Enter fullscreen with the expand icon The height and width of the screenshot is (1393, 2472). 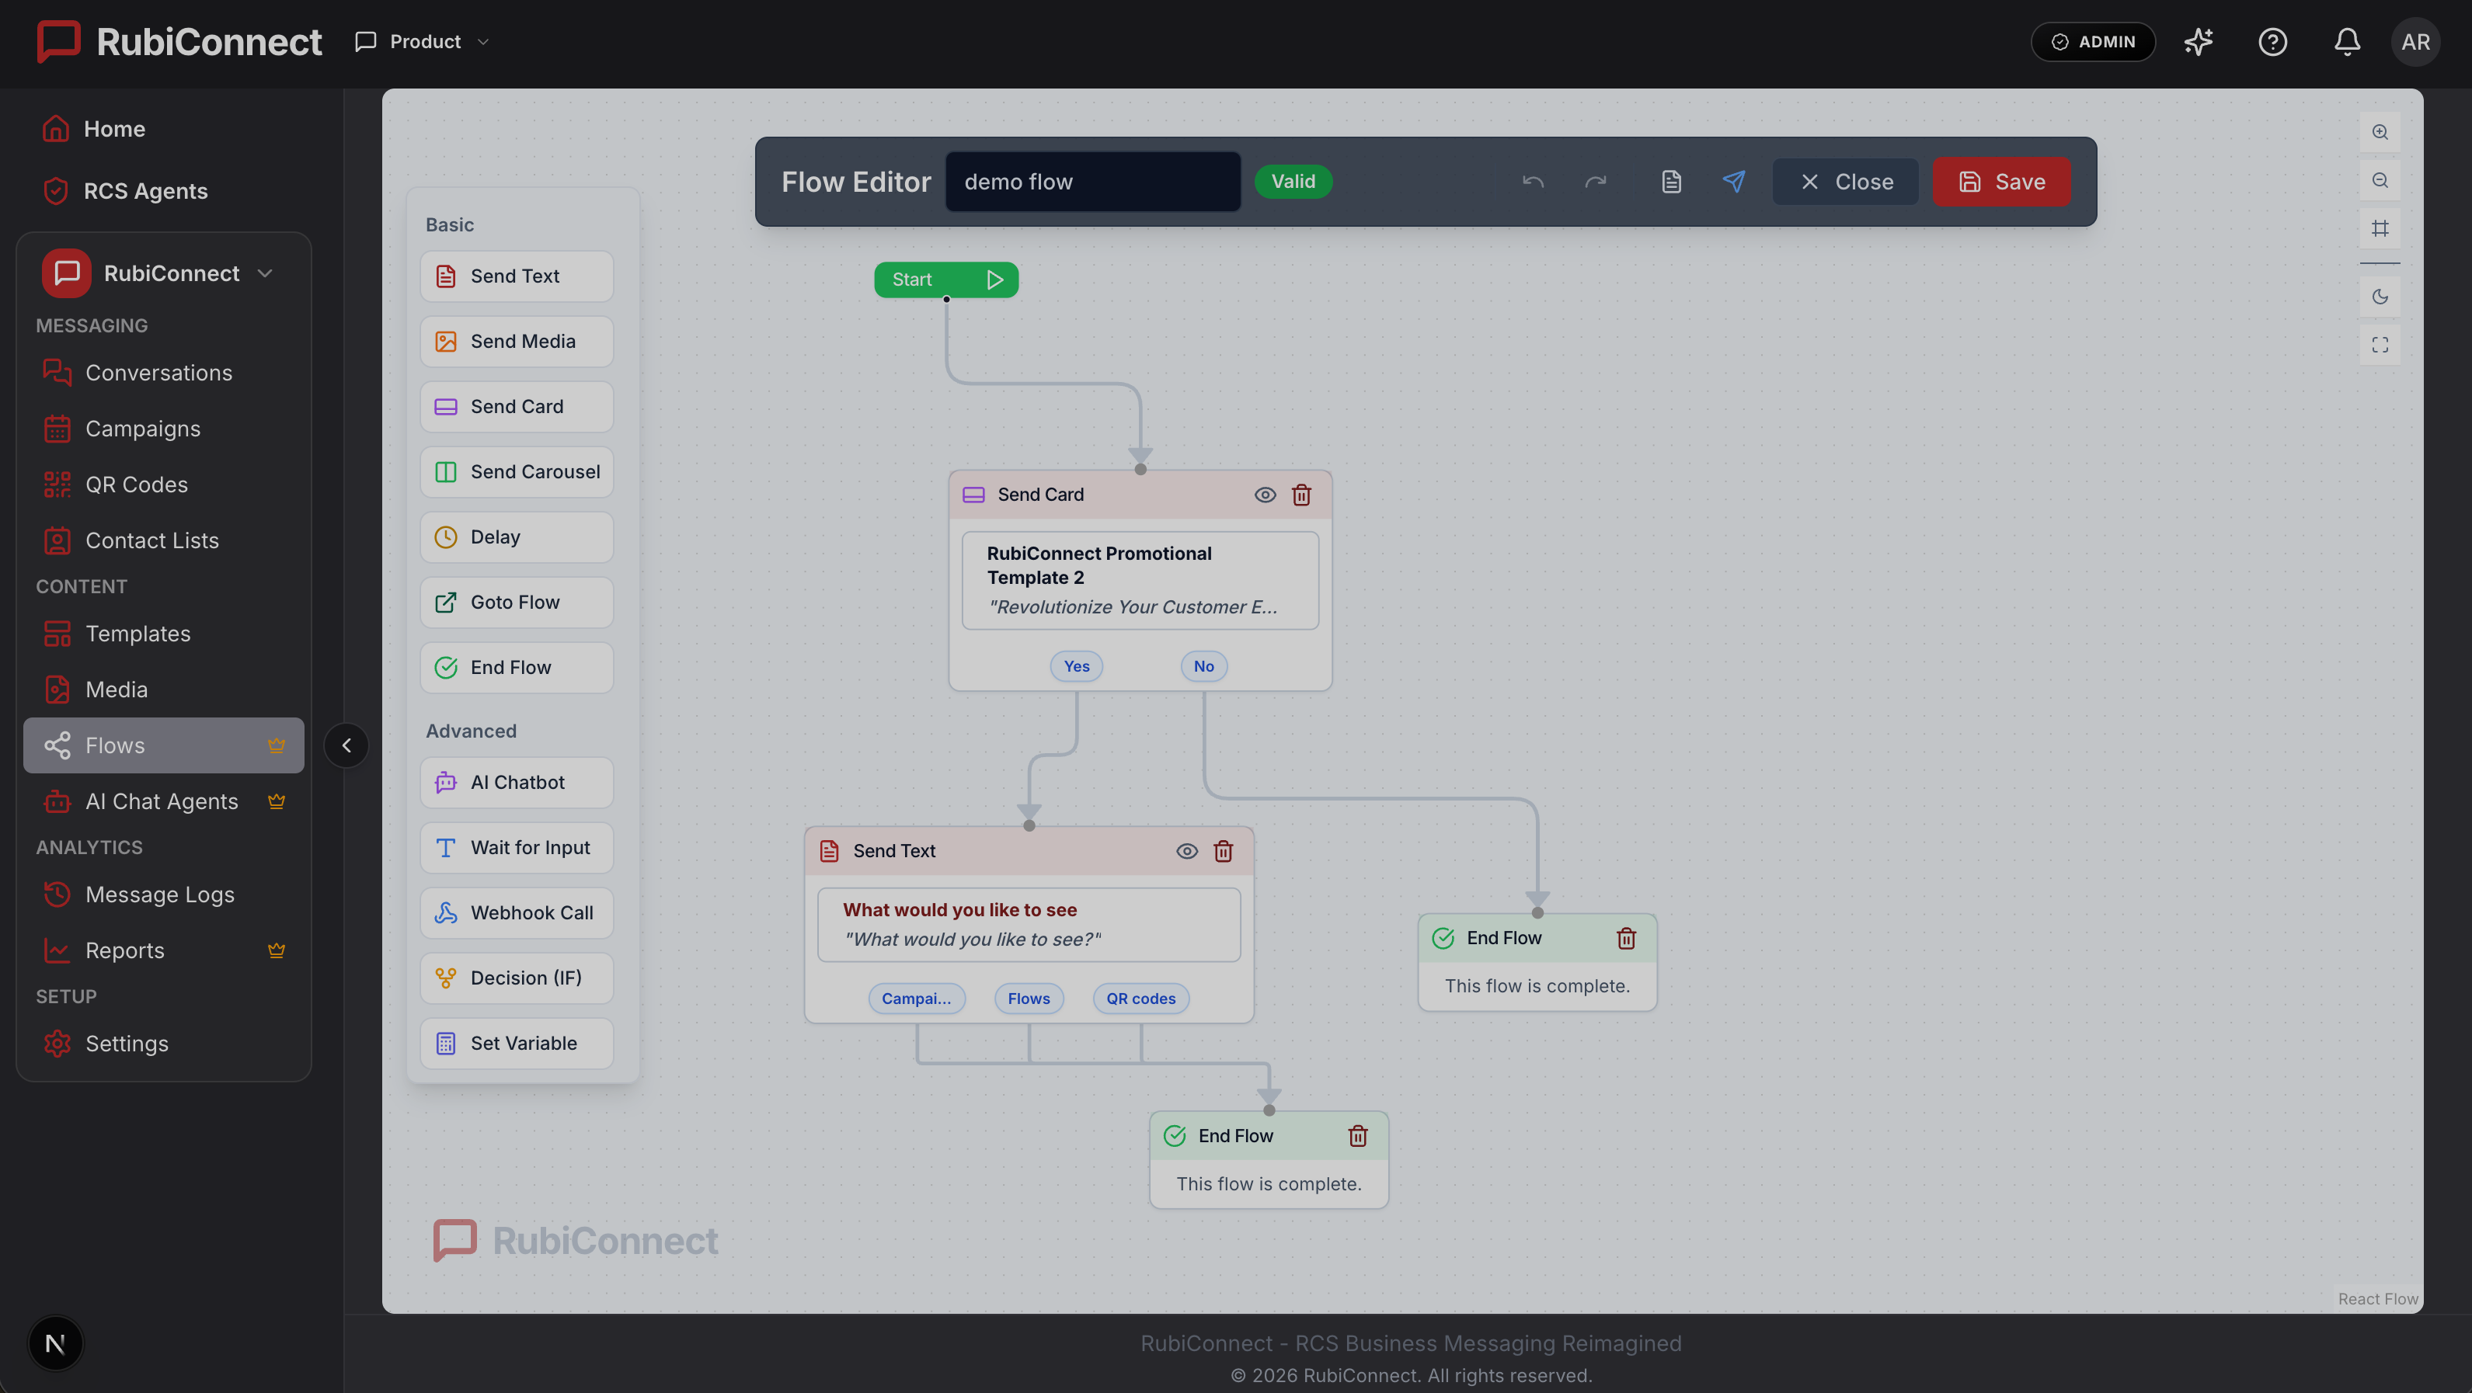click(x=2380, y=345)
